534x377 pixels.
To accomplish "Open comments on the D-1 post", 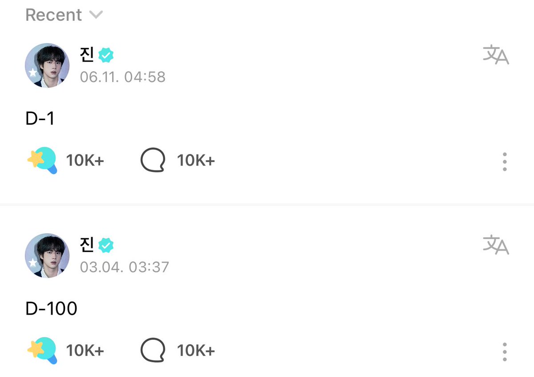I will (153, 160).
